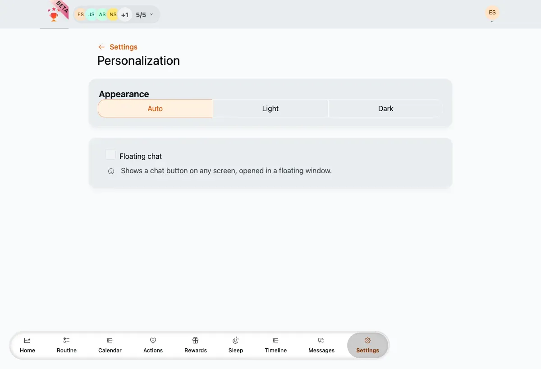Click the floating chat description text
The image size is (541, 369).
pos(226,171)
